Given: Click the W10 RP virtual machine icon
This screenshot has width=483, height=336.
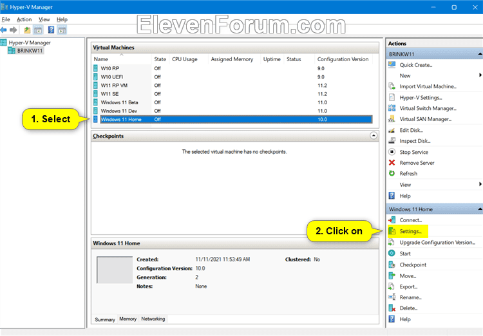Looking at the screenshot, I should click(95, 68).
